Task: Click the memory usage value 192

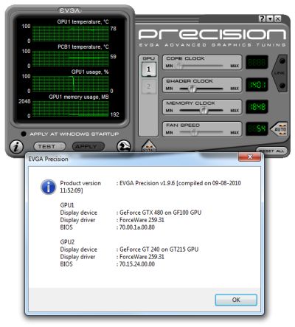Action: 115,114
